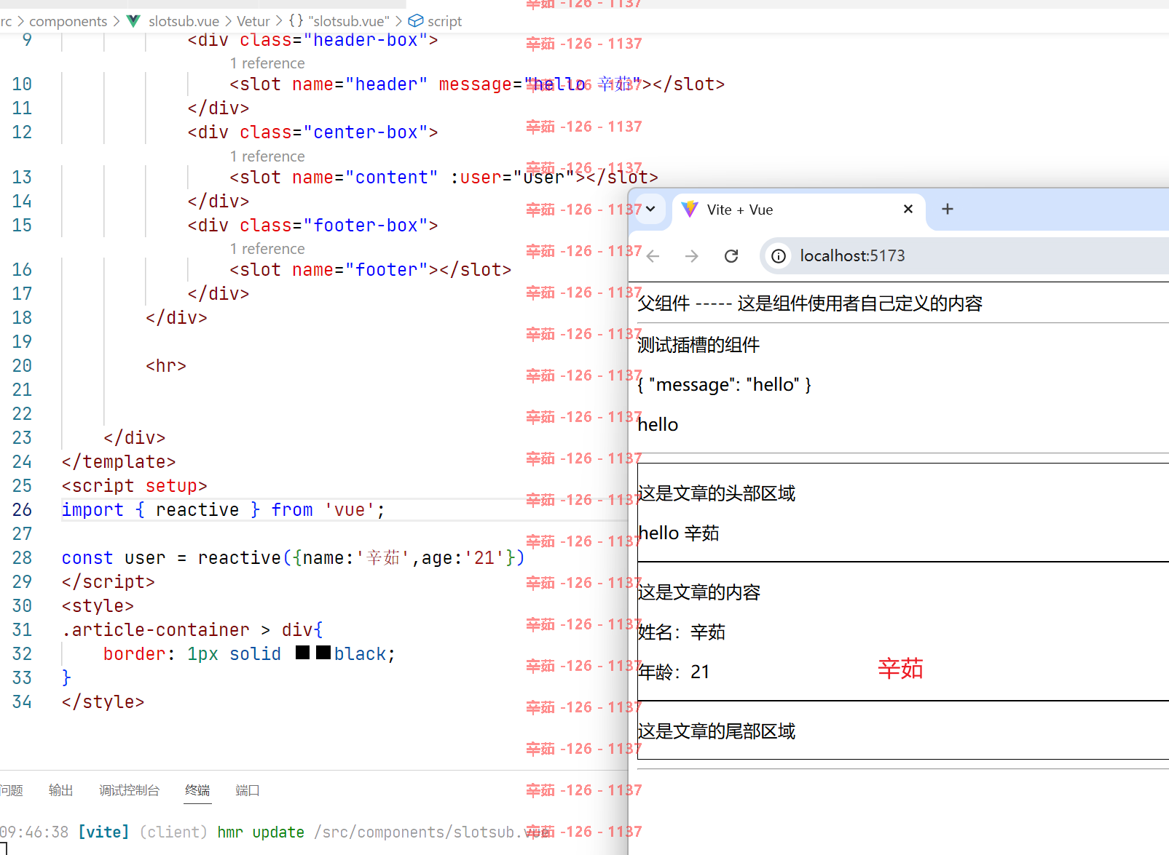Image resolution: width=1169 pixels, height=855 pixels.
Task: Switch to the 调试控制台 panel tab
Action: point(129,790)
